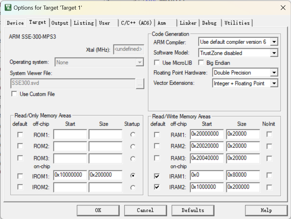Screen dimensions: 291x219
Task: Click the RAM2 Start field 0x20020000
Action: click(x=207, y=146)
